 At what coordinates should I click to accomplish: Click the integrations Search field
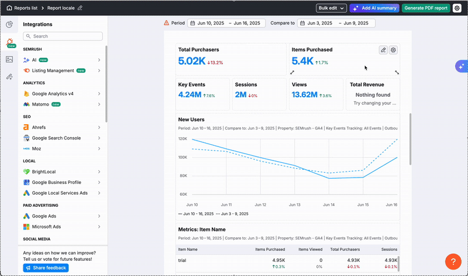pyautogui.click(x=63, y=36)
